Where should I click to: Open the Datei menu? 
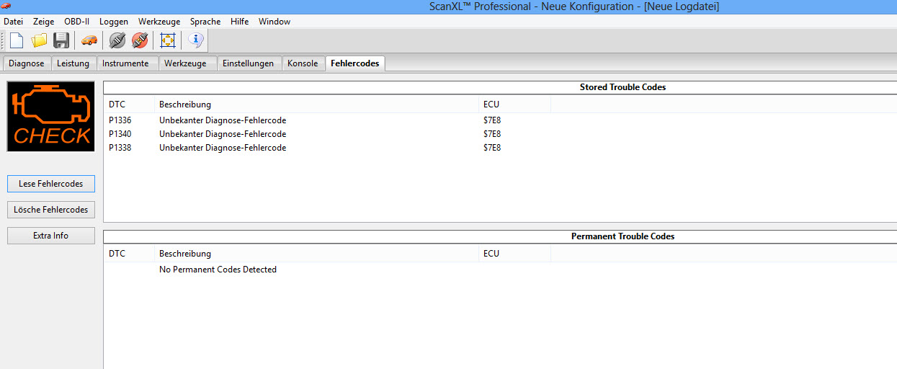(x=14, y=22)
